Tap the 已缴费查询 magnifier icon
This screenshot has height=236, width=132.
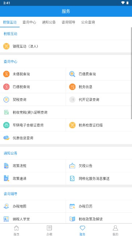tap(72, 74)
